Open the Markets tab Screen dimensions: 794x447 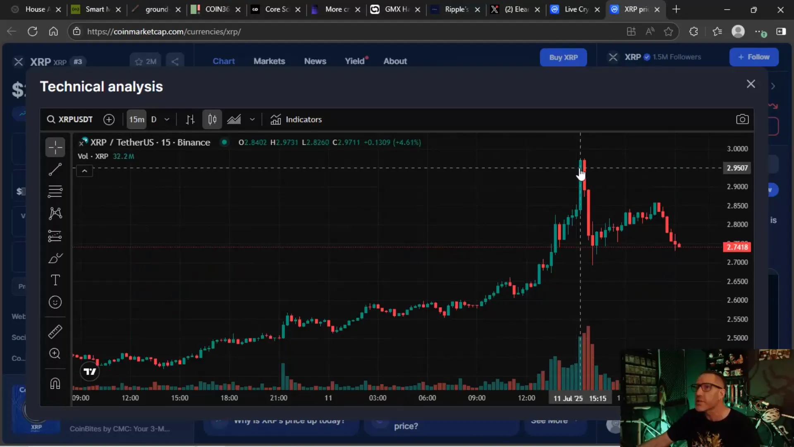269,61
